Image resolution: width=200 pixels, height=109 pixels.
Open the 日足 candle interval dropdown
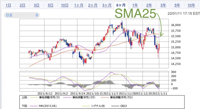(22, 15)
